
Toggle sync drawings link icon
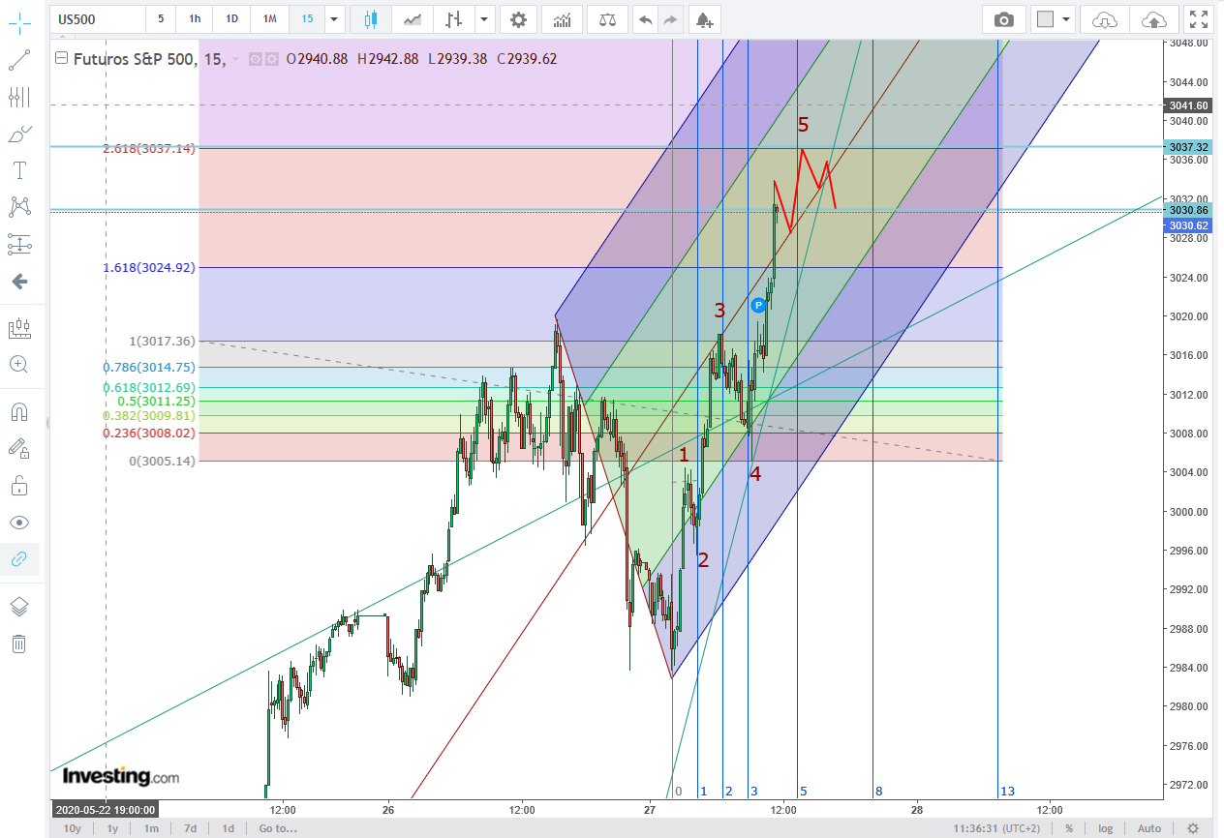(19, 559)
